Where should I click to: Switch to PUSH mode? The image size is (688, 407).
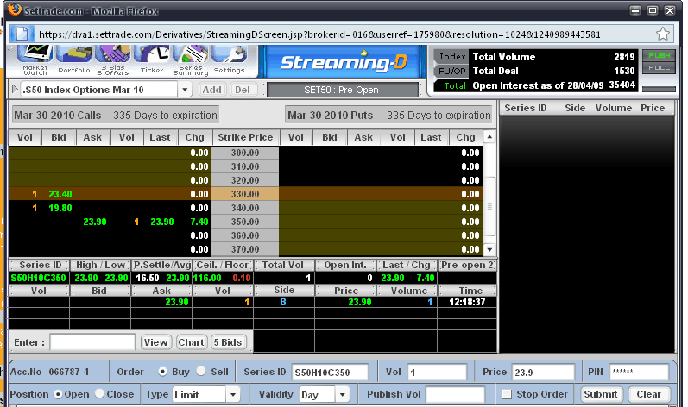tap(659, 56)
